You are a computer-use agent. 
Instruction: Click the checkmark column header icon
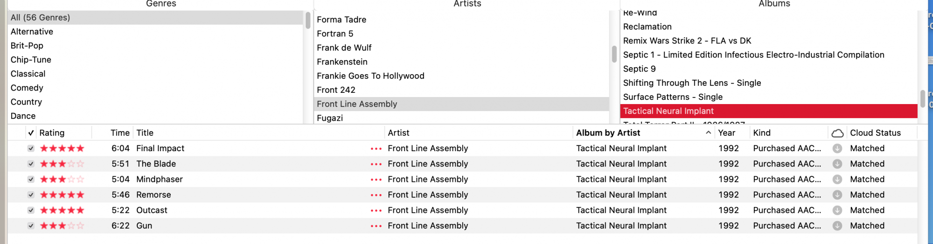pos(31,133)
